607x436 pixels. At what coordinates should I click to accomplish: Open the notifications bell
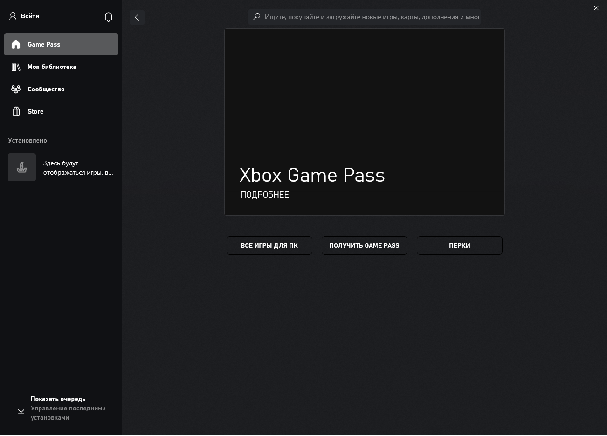coord(109,17)
